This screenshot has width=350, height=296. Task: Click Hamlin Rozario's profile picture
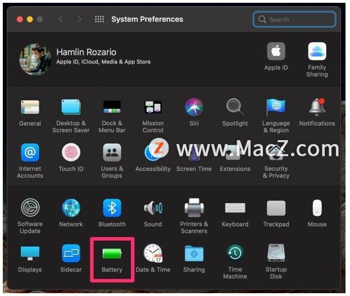point(35,59)
